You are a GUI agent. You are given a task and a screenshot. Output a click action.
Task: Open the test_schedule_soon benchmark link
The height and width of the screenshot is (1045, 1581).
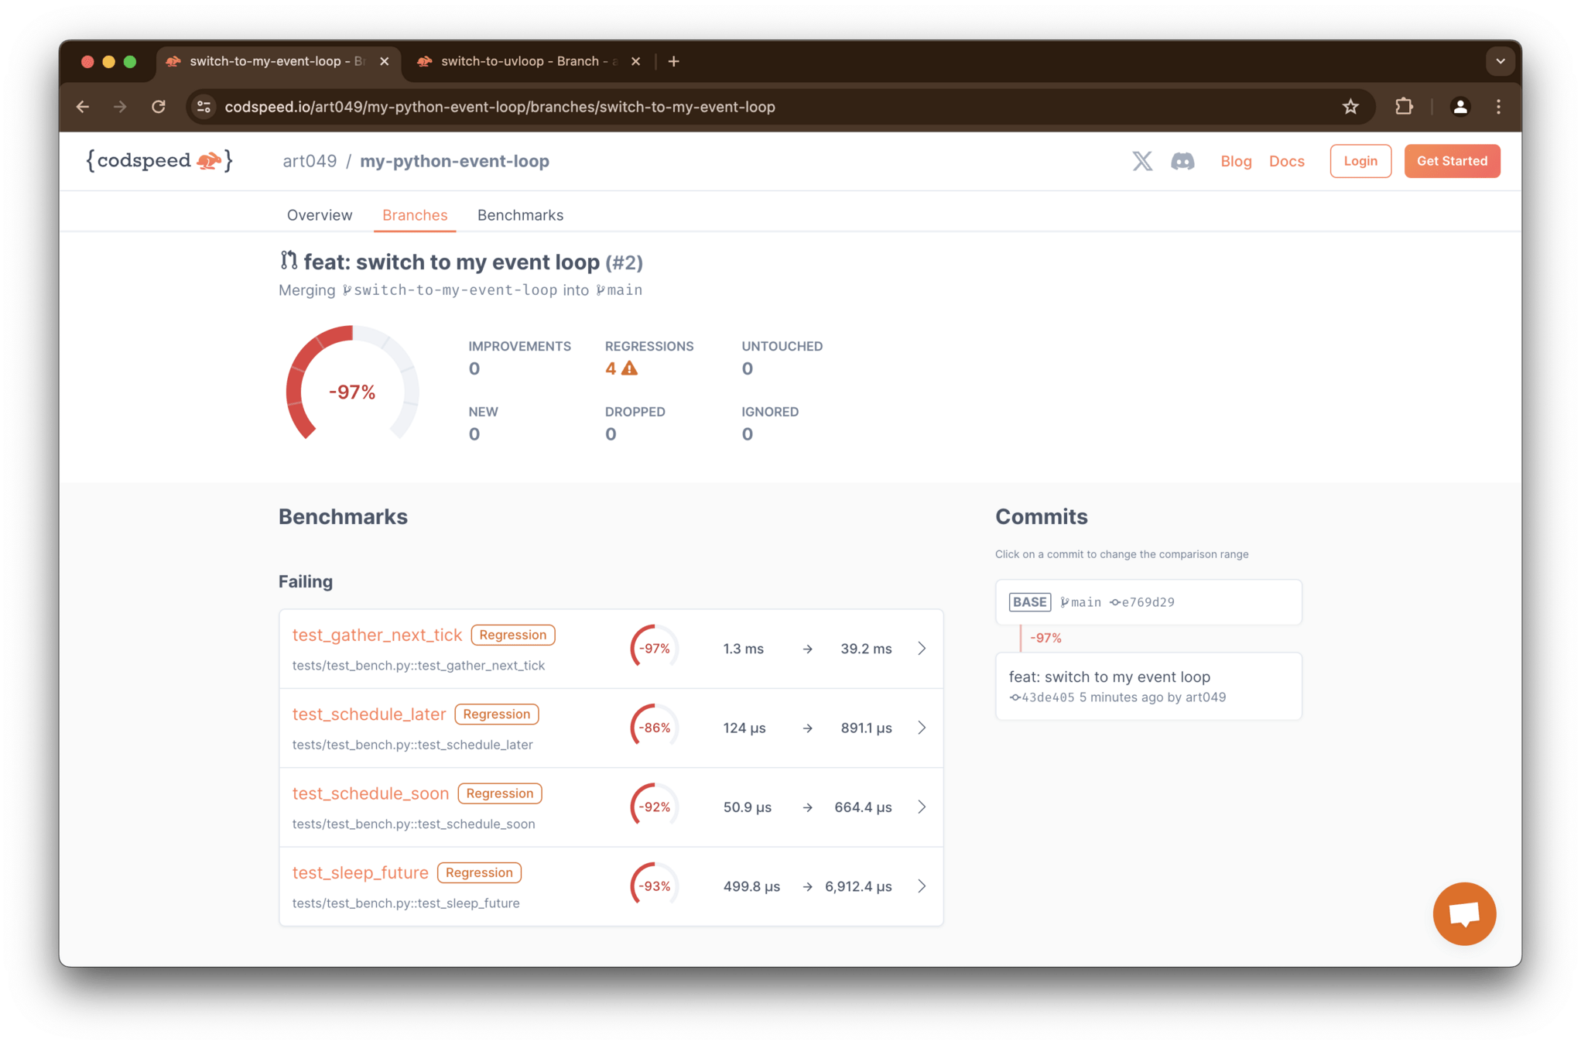coord(370,793)
